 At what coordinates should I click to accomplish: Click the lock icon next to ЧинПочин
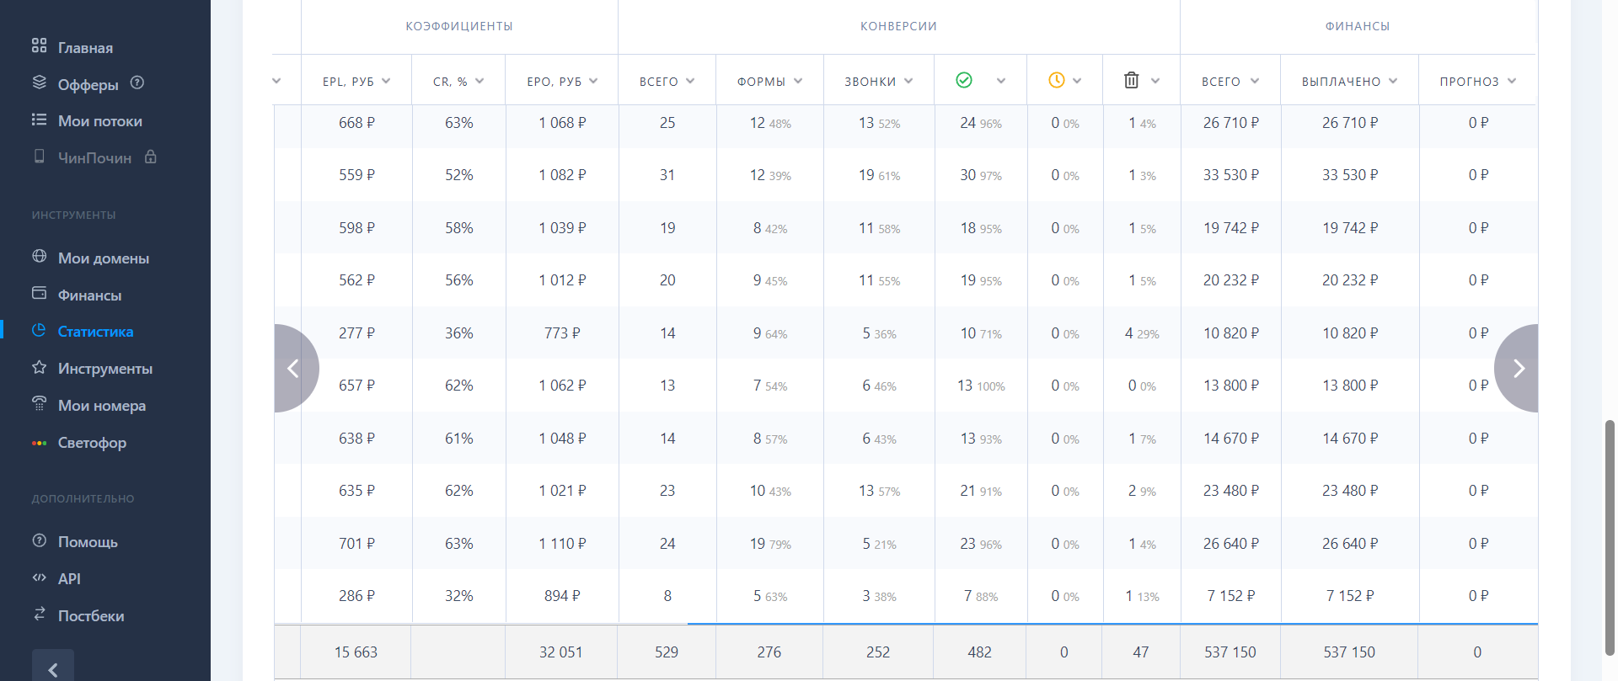(150, 157)
